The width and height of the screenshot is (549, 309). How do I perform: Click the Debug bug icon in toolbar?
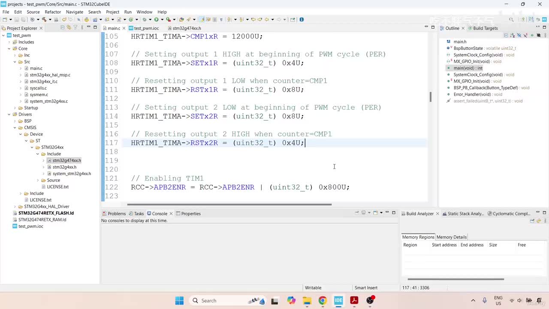tap(145, 19)
